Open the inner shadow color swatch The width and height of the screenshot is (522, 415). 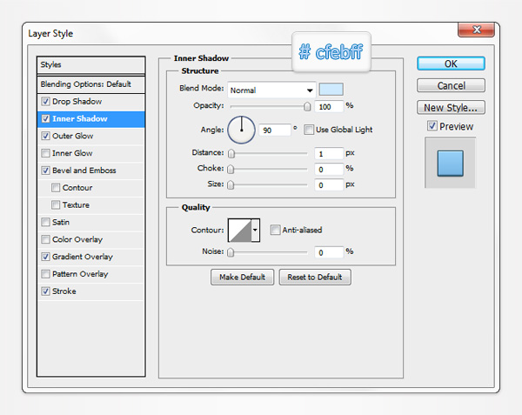coord(331,90)
